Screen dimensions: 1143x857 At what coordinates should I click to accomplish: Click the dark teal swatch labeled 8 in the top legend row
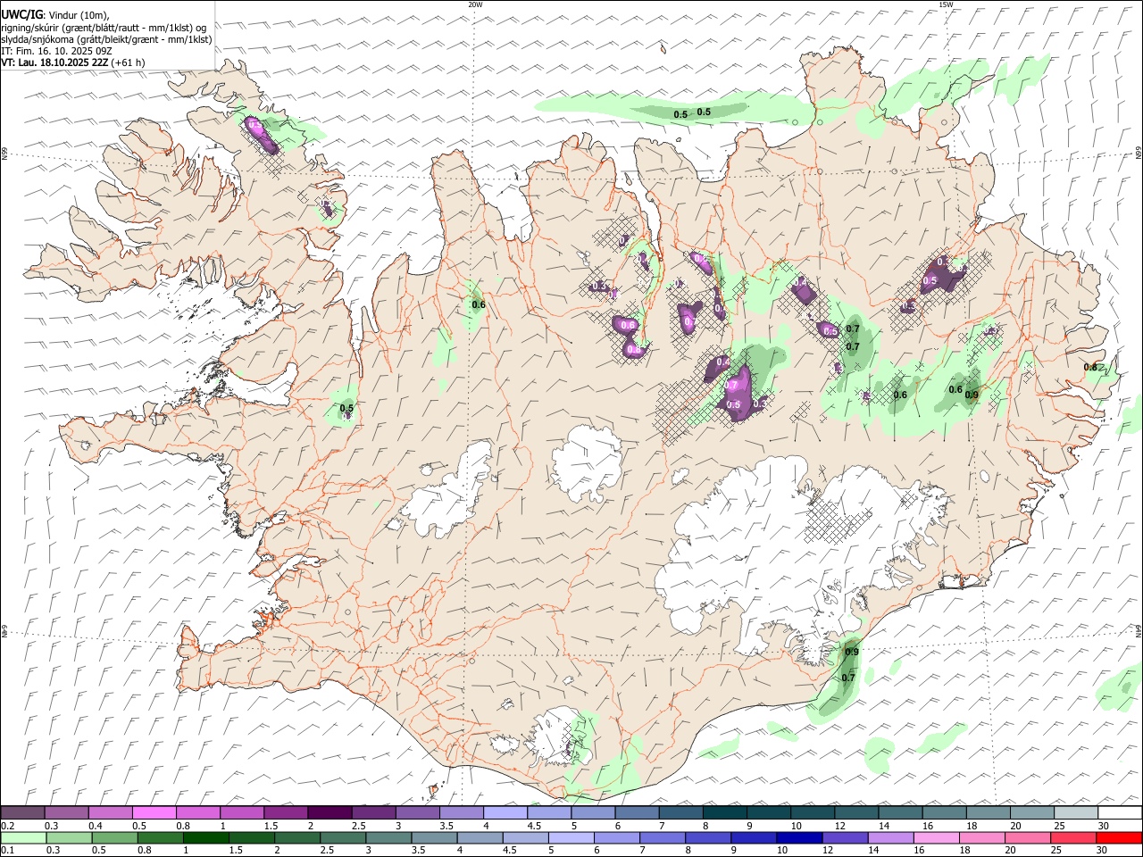(x=724, y=813)
